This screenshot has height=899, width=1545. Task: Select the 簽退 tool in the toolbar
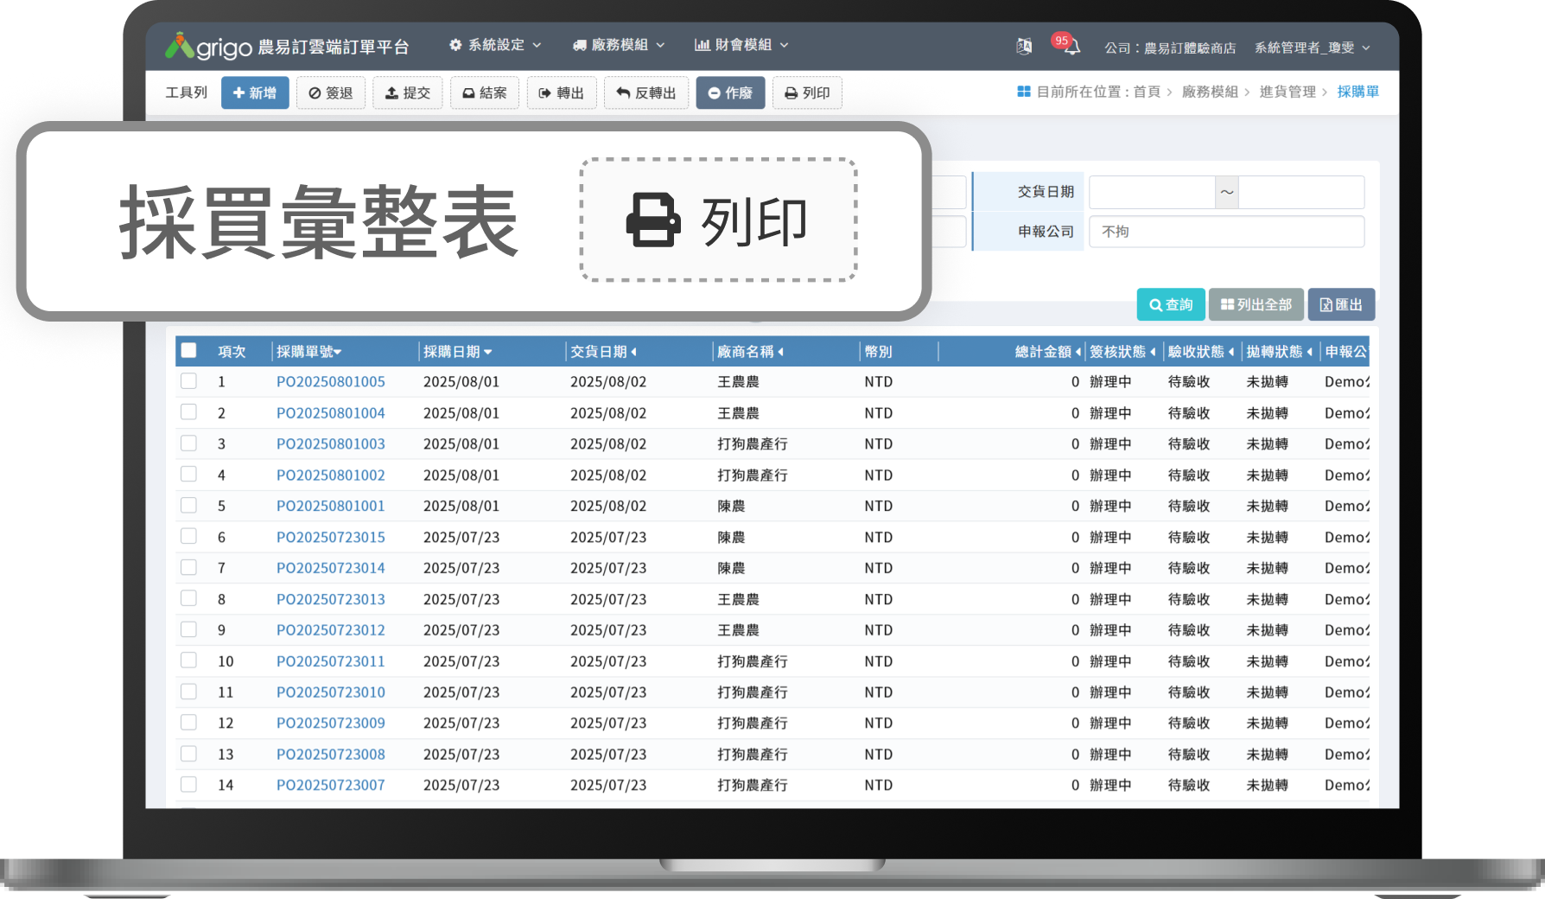point(331,92)
